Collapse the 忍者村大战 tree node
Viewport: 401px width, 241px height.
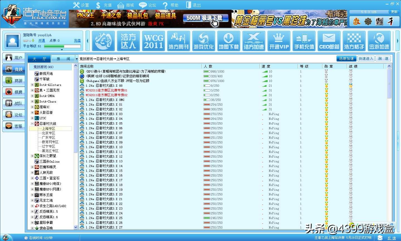(32, 124)
